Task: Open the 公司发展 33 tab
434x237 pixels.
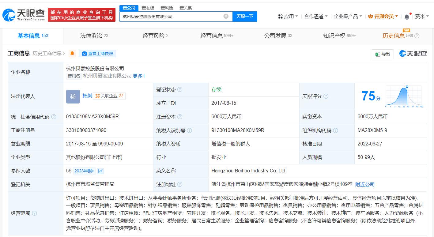Action: pos(278,36)
